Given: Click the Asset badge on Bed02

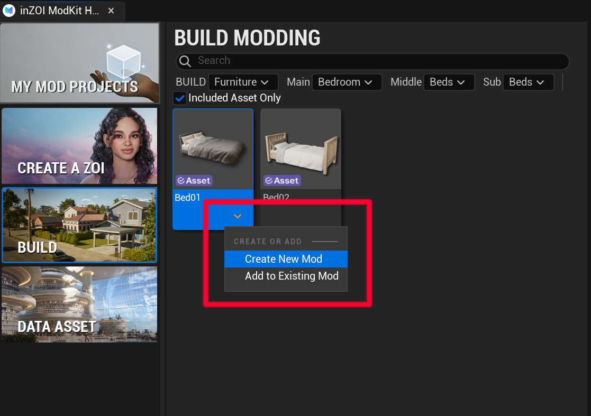Looking at the screenshot, I should pyautogui.click(x=282, y=181).
